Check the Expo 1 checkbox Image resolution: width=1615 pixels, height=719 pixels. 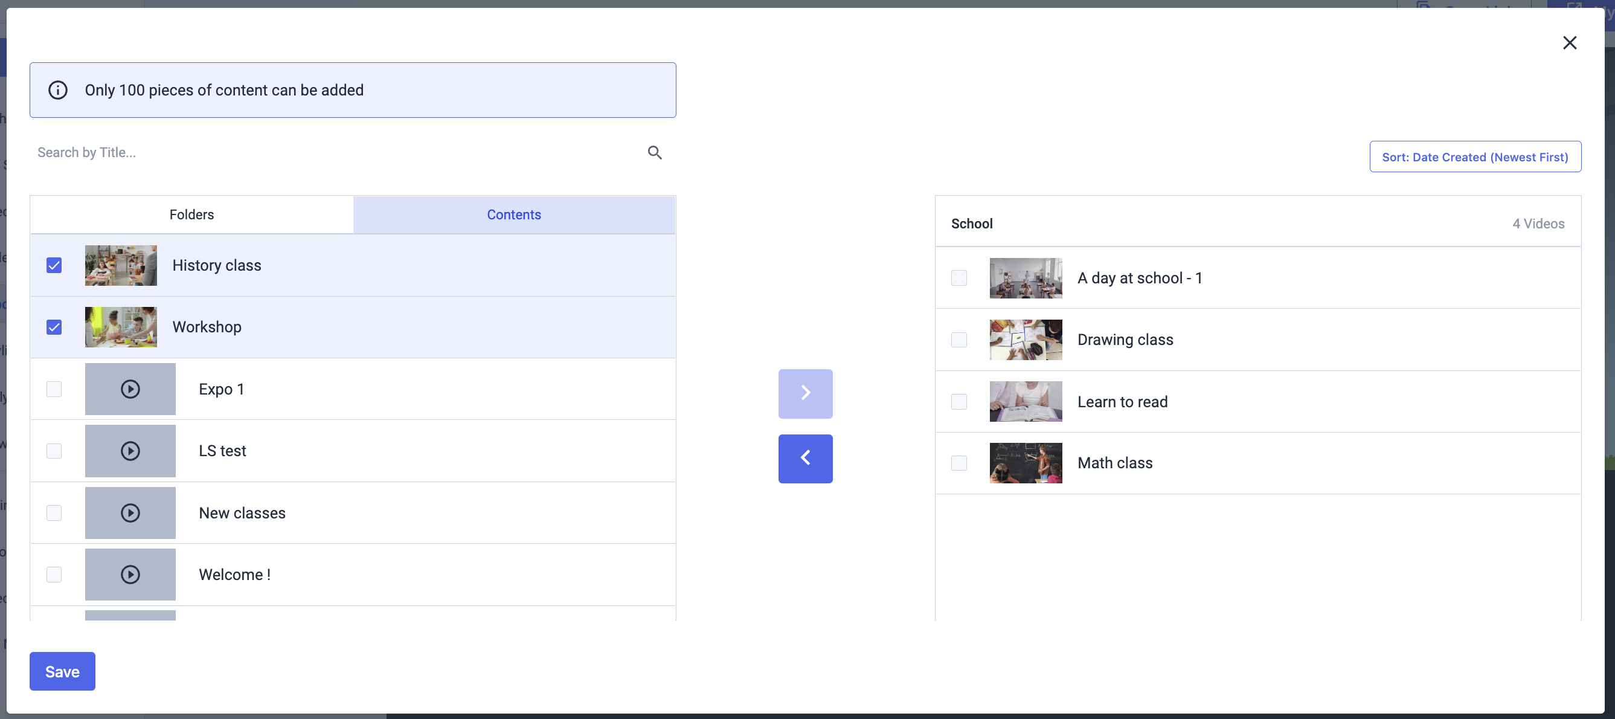coord(54,389)
